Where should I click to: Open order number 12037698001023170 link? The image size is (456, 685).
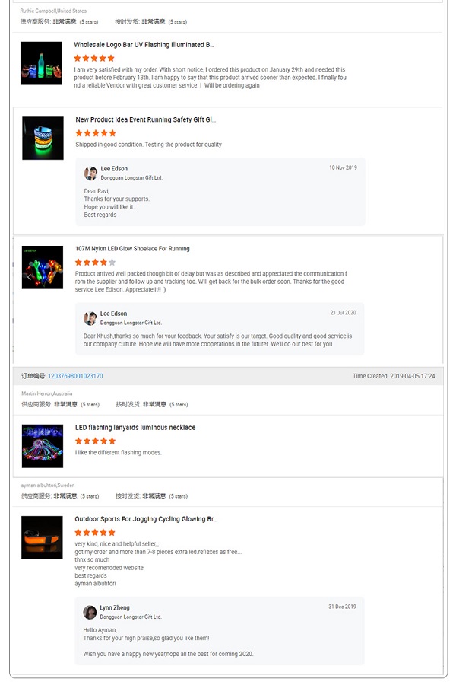pyautogui.click(x=75, y=376)
